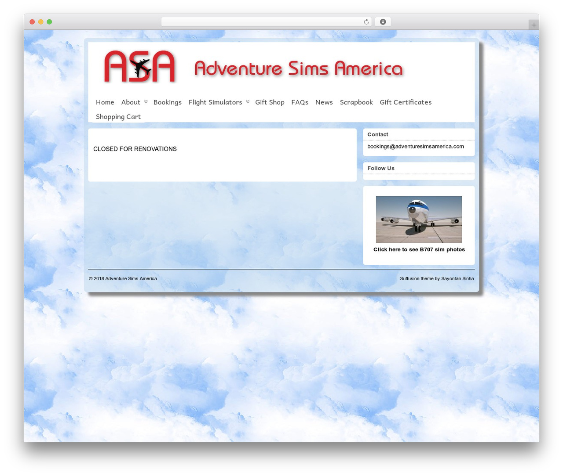Visit the Gift Shop page
The image size is (563, 476).
270,102
